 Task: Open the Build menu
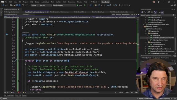pos(31,2)
